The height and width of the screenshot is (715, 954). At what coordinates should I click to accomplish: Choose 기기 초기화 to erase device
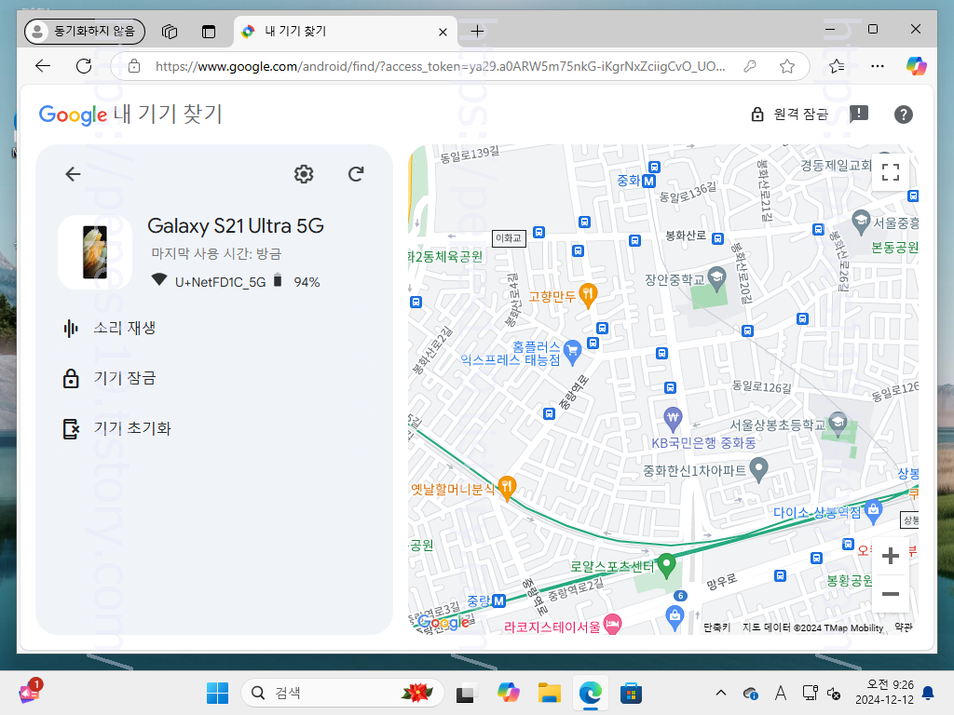(117, 428)
